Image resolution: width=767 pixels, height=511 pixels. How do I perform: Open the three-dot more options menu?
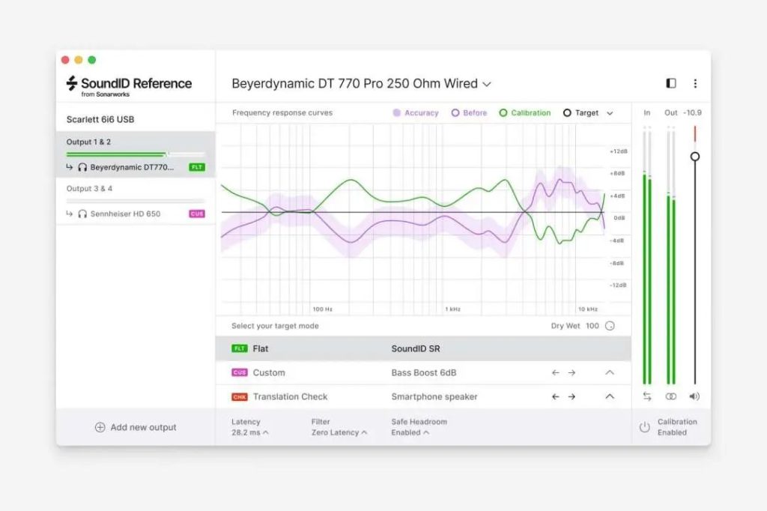click(x=695, y=83)
